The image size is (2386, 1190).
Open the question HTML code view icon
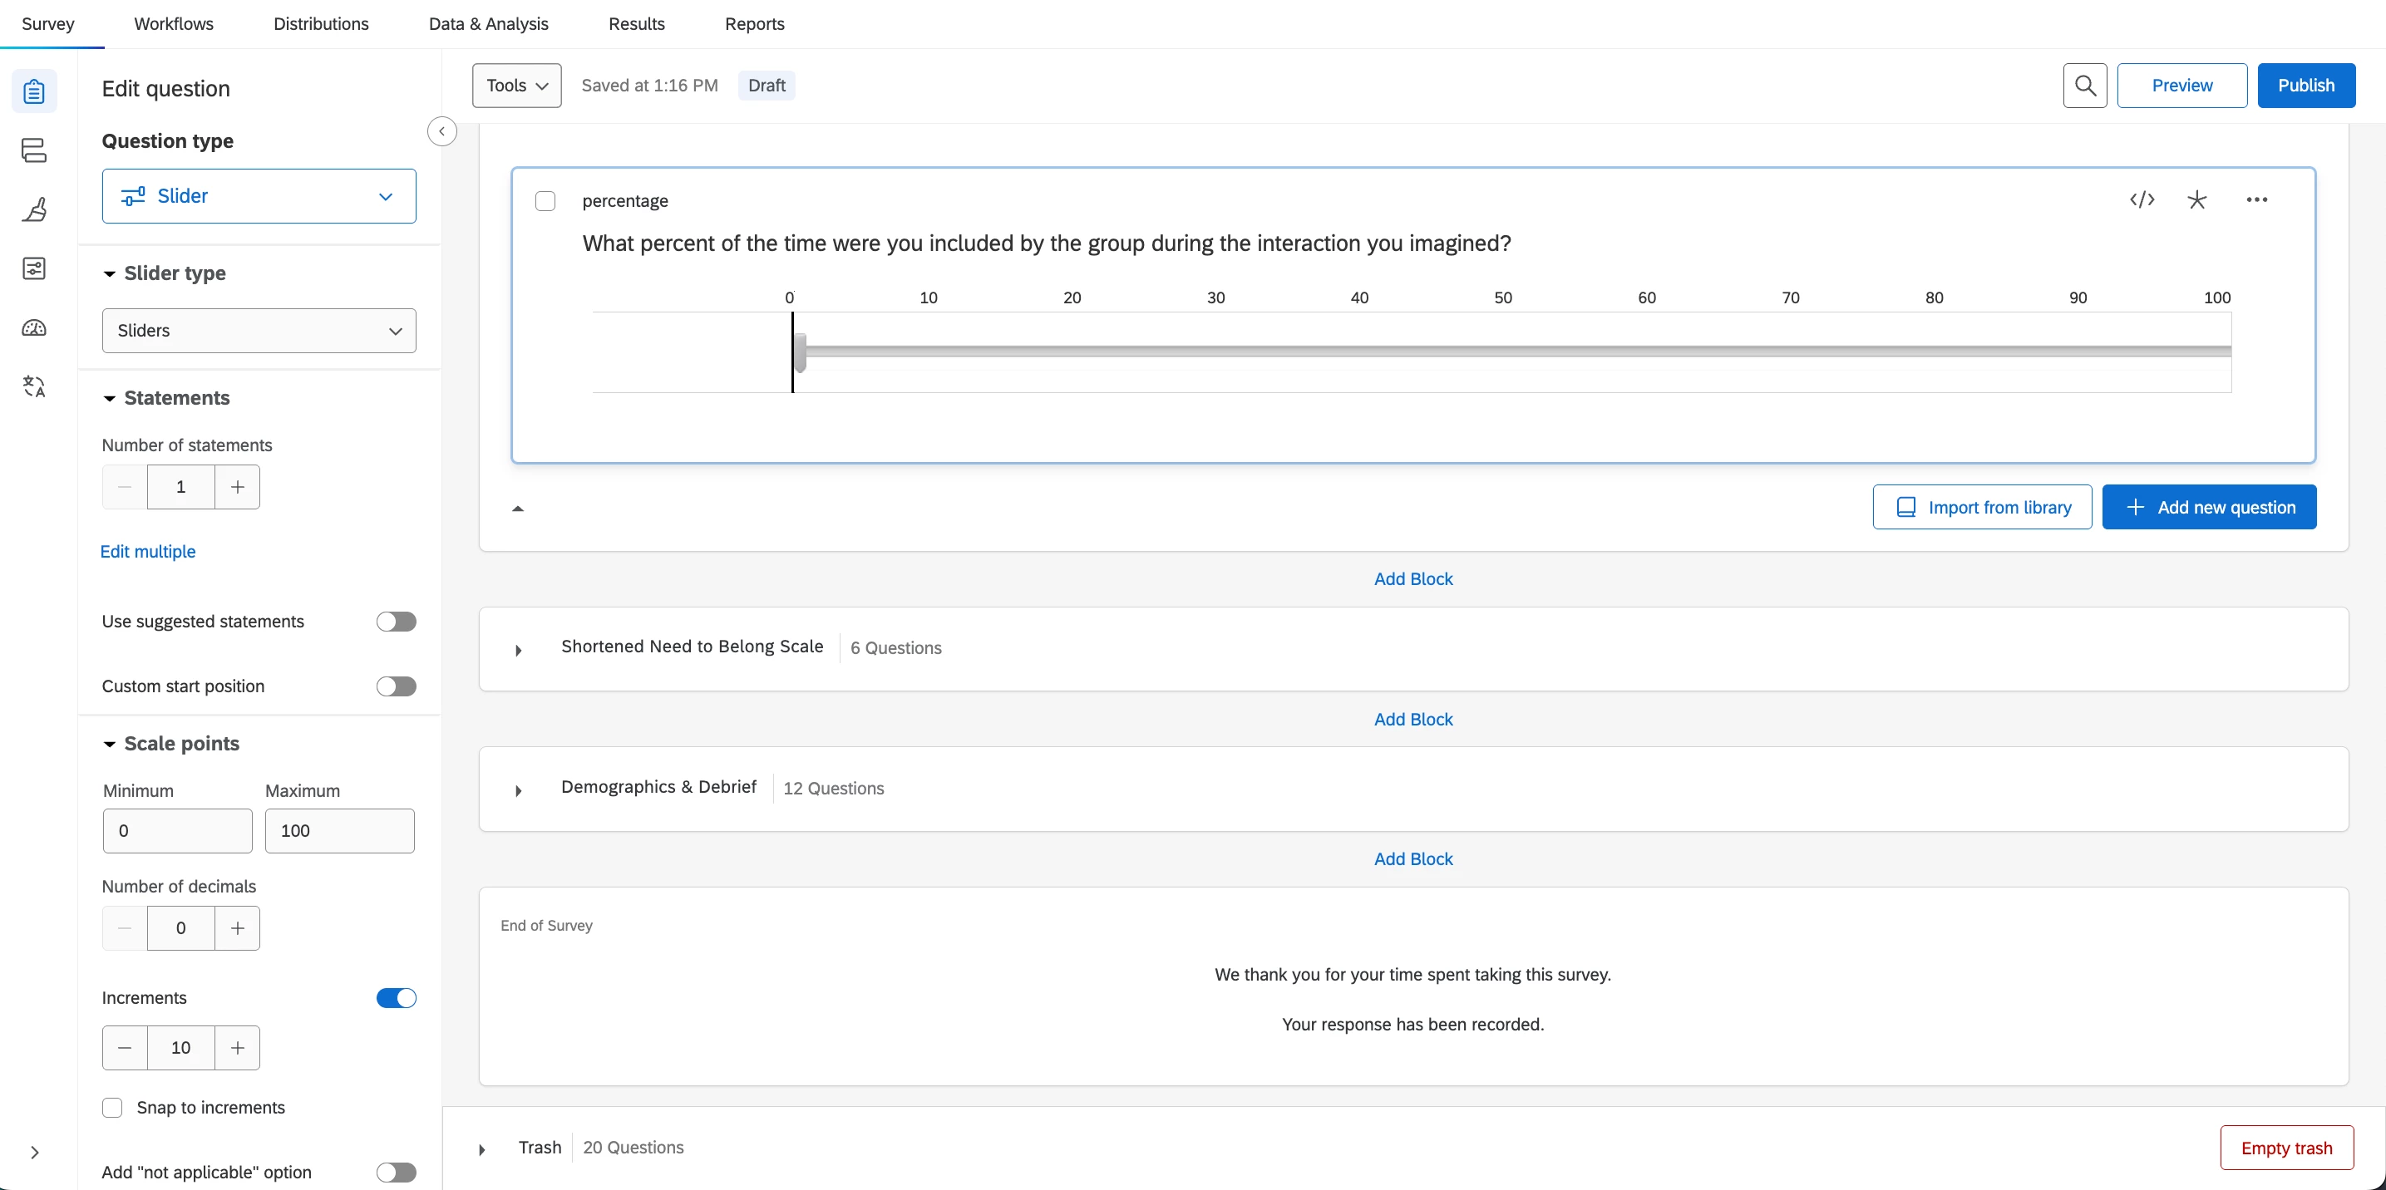pyautogui.click(x=2142, y=200)
